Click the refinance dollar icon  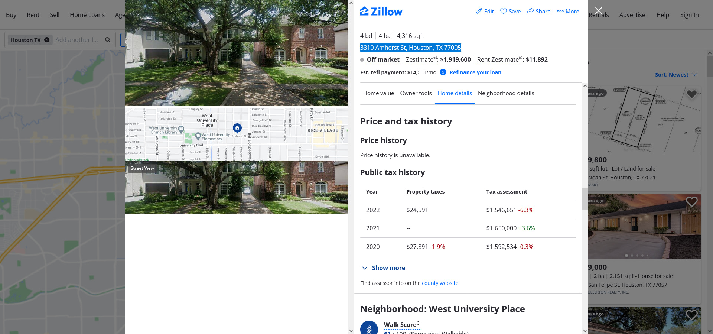pyautogui.click(x=443, y=72)
